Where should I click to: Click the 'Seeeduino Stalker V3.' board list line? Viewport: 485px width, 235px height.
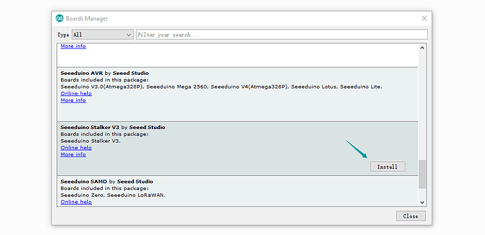pyautogui.click(x=91, y=141)
